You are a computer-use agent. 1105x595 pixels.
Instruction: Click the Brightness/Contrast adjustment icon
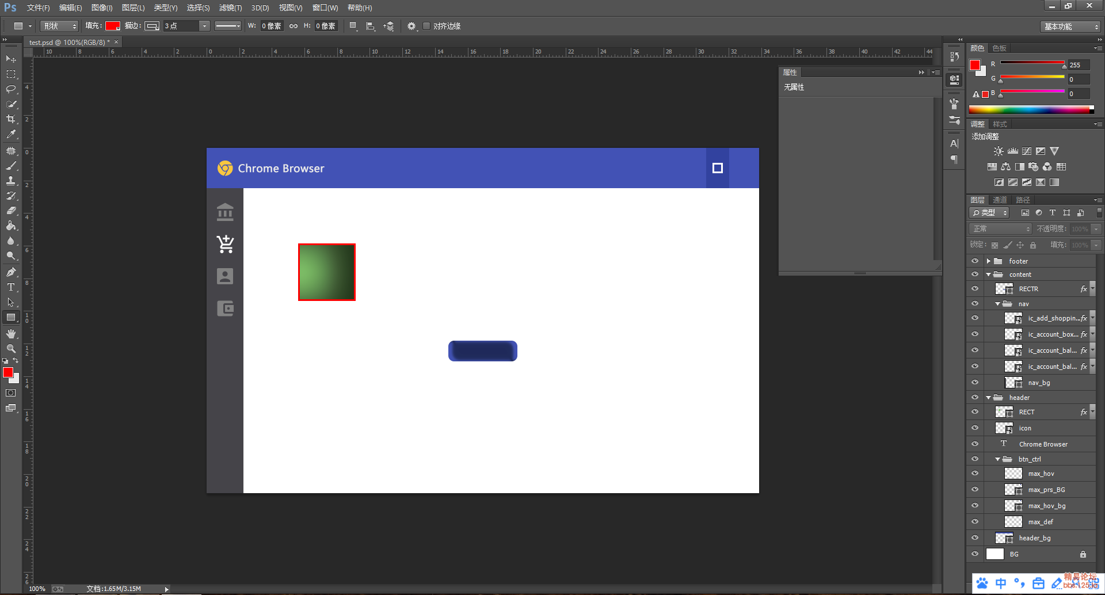pyautogui.click(x=999, y=151)
